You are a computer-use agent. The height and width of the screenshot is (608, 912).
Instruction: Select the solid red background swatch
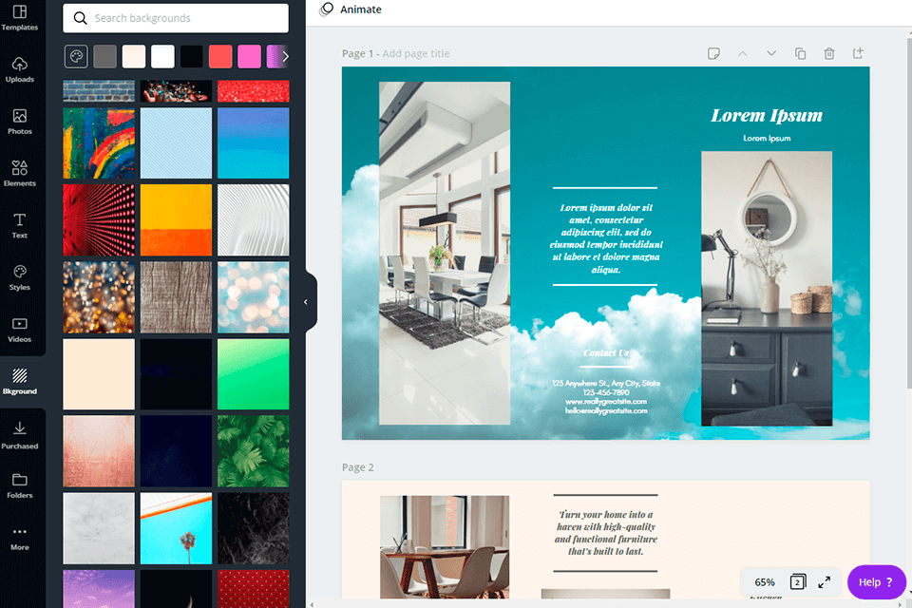219,56
